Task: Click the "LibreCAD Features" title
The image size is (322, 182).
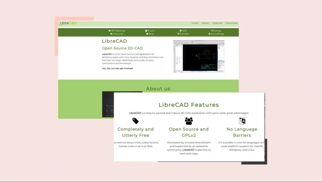Action: point(189,105)
